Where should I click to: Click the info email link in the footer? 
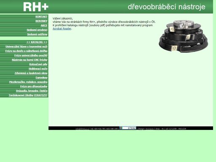pyautogui.click(x=82, y=129)
